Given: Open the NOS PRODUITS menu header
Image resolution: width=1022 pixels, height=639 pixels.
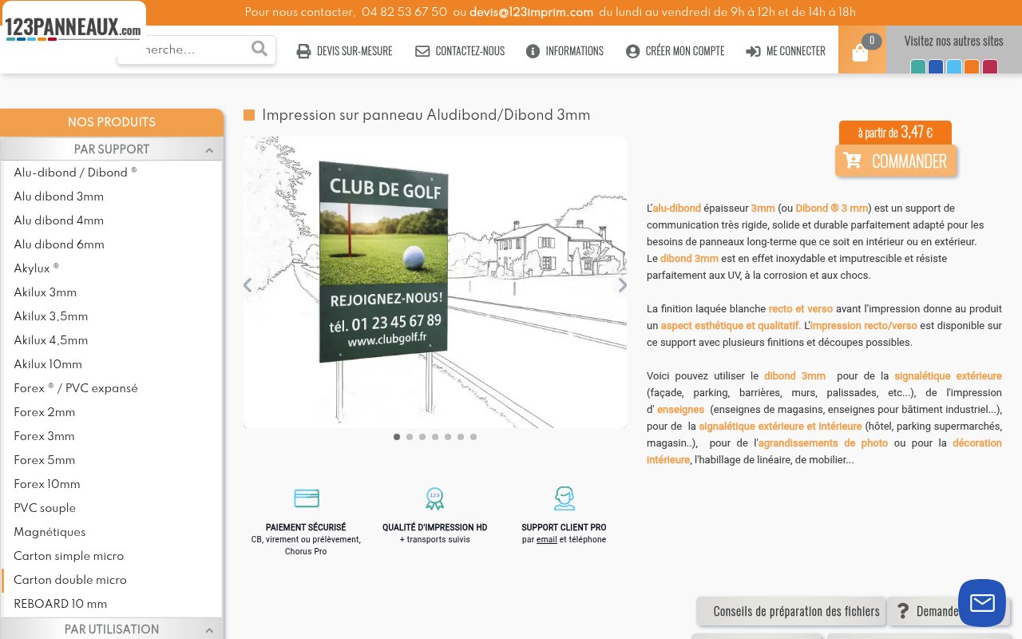Looking at the screenshot, I should 111,122.
